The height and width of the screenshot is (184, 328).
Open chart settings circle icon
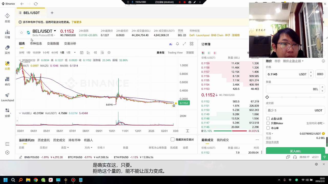(109, 53)
